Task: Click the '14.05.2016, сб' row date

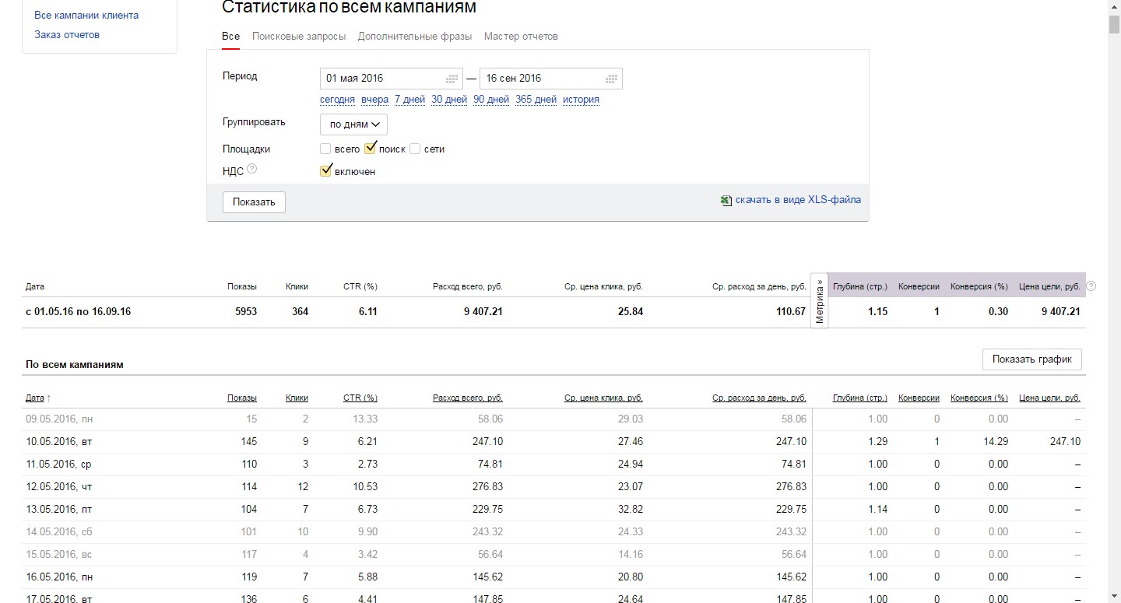Action: click(59, 531)
